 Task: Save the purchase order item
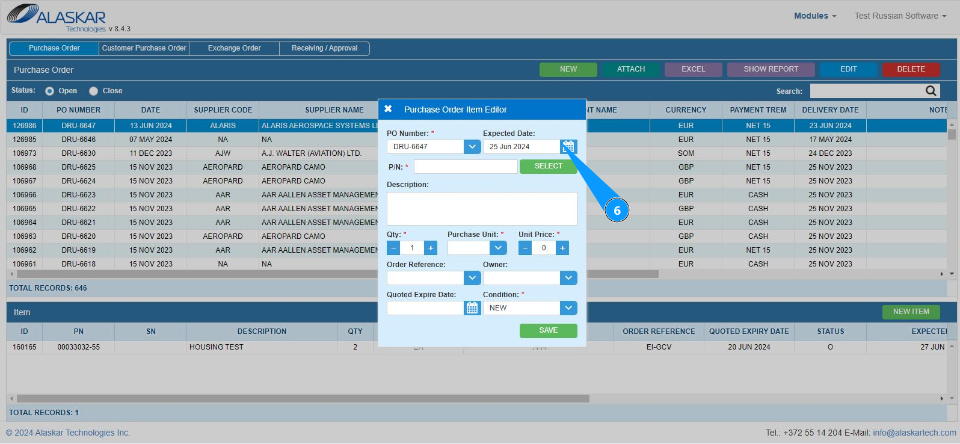pyautogui.click(x=549, y=330)
